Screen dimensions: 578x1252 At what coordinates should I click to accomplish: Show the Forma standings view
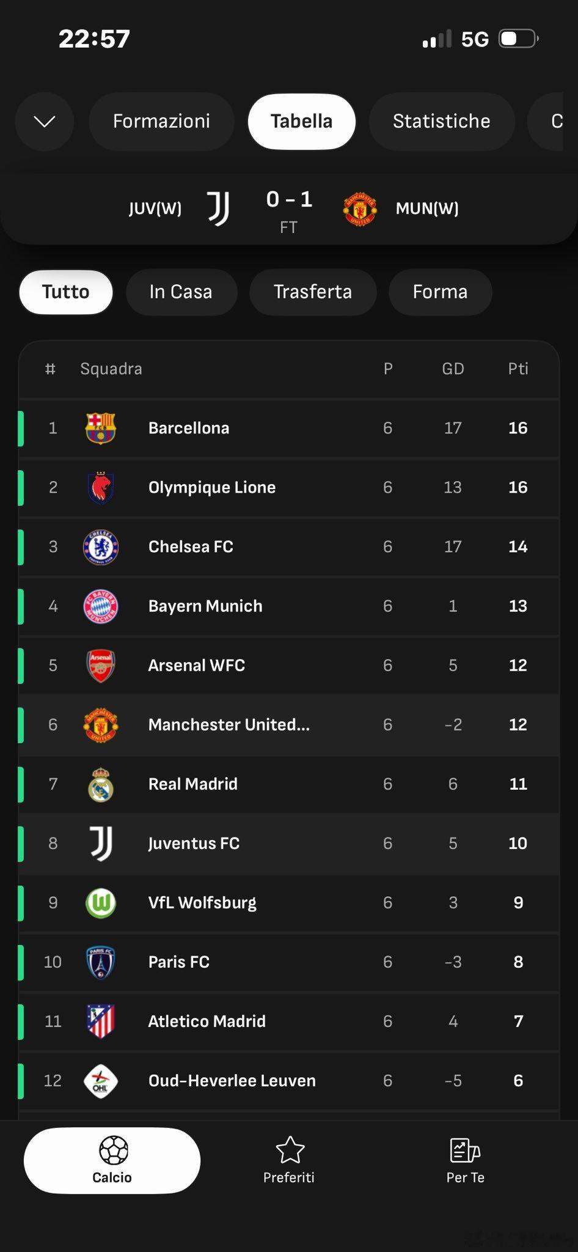[x=440, y=292]
